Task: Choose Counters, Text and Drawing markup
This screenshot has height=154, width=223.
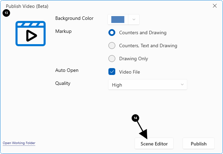Action: (112, 46)
